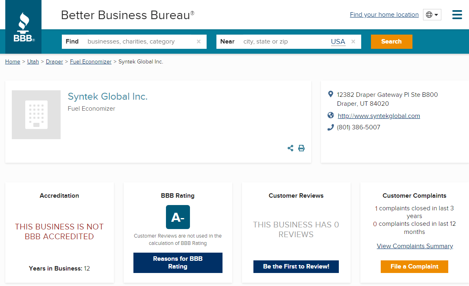Click Years in Business: 12 text
Viewport: 469px width, 286px height.
pos(59,269)
